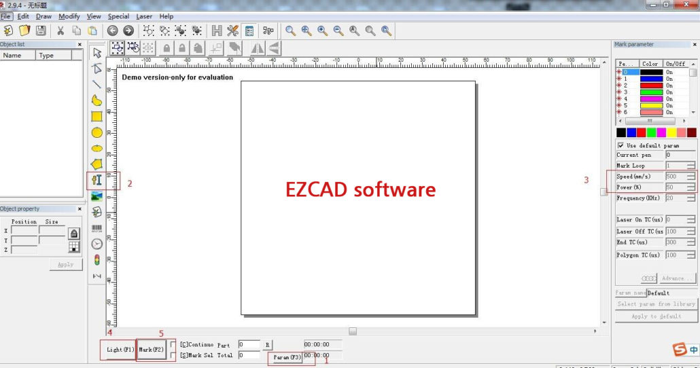Open the Modify menu

click(x=69, y=16)
